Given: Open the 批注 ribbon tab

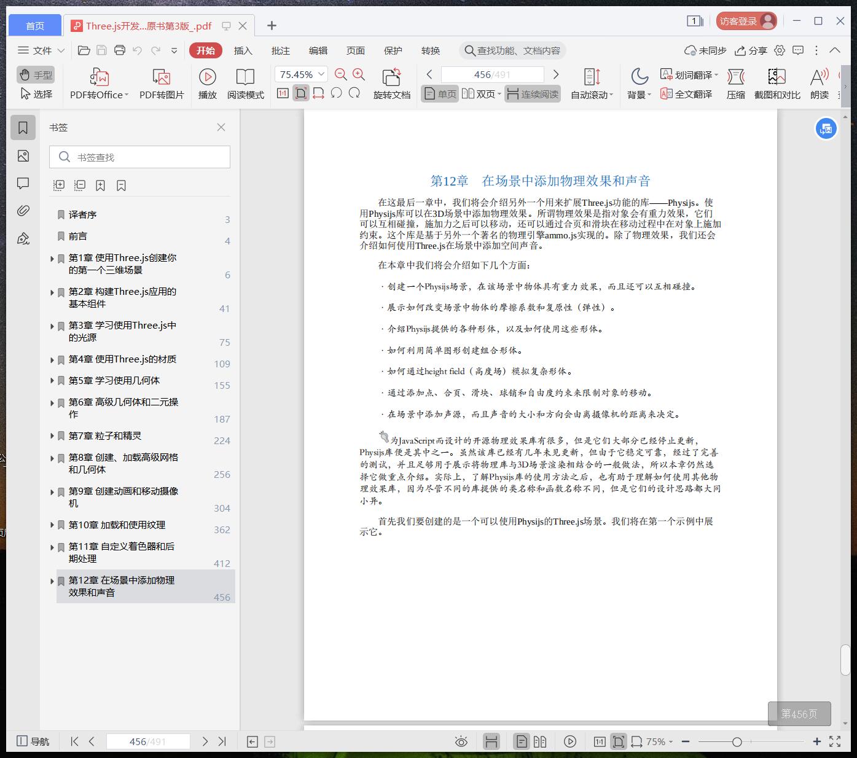Looking at the screenshot, I should pos(281,50).
